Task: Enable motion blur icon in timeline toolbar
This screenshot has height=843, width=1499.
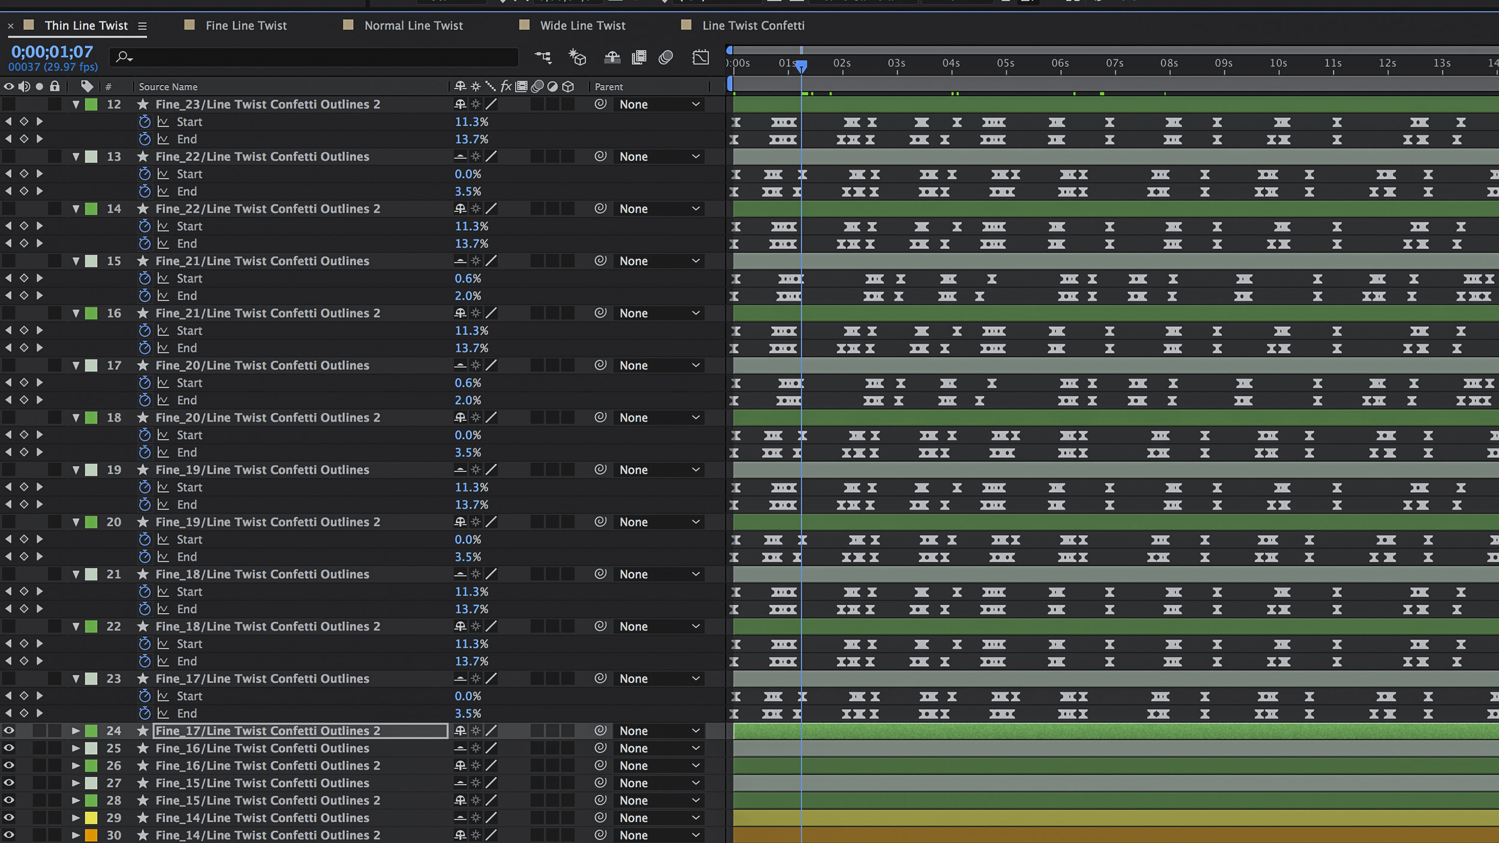Action: tap(666, 58)
